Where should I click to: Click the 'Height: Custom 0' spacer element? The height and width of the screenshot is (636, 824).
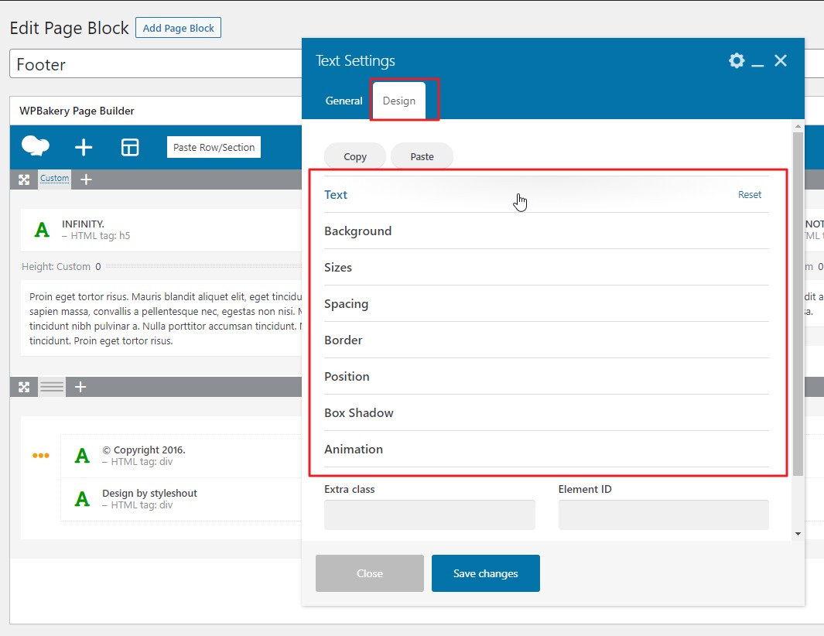coord(161,266)
